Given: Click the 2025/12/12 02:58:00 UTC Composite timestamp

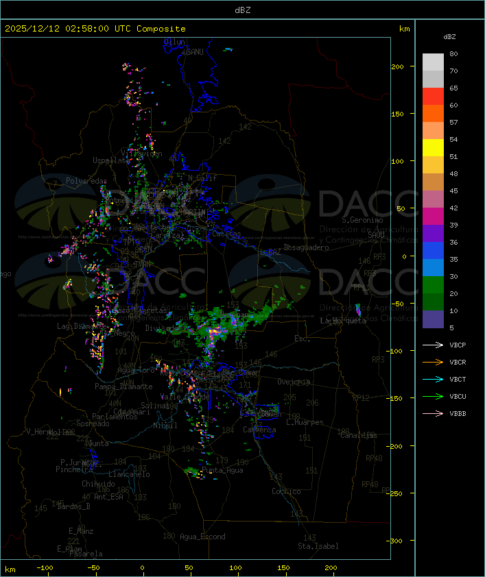Looking at the screenshot, I should (95, 29).
